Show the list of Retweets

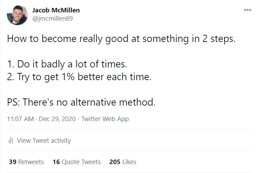[x=31, y=162]
